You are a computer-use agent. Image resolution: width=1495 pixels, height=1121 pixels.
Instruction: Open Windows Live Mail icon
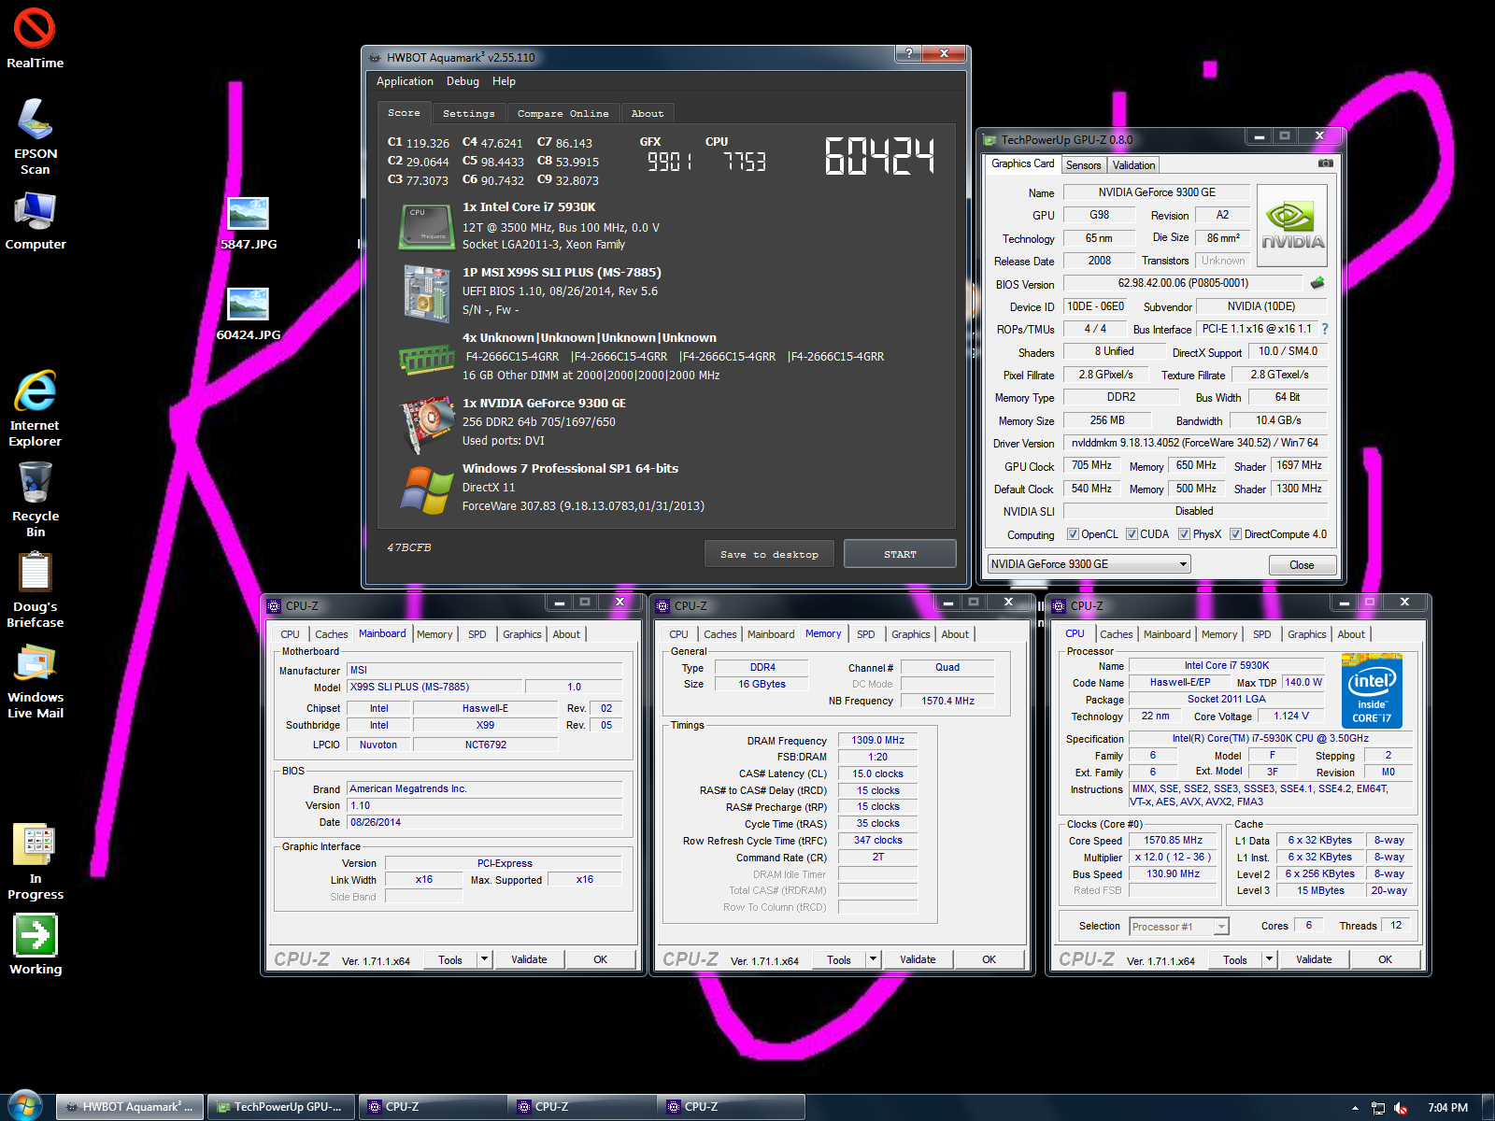tap(35, 682)
